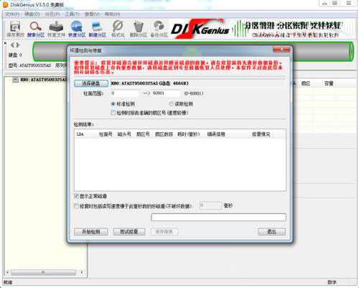Open the Backup Partition (备份分区) tool

tap(159, 29)
